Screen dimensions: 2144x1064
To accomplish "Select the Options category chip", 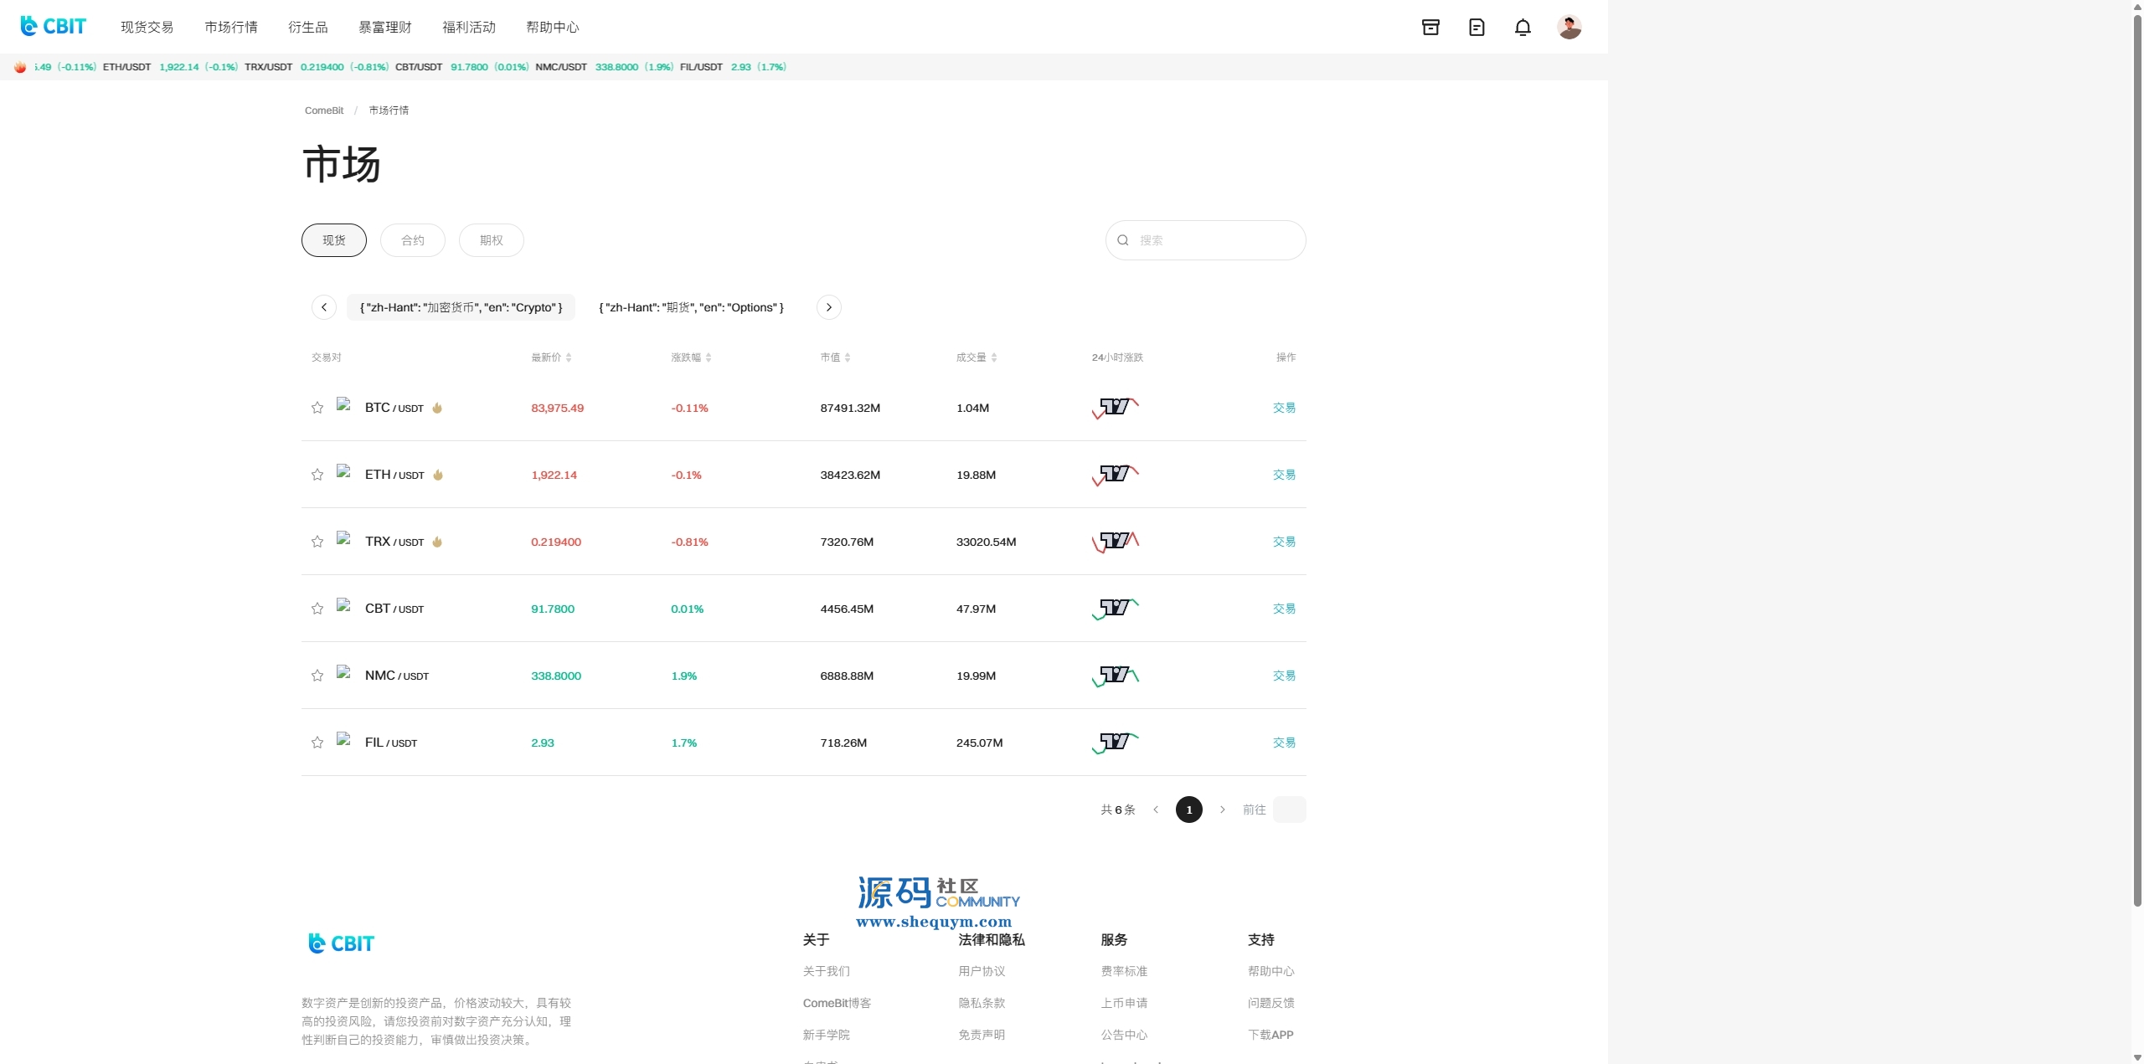I will [x=691, y=307].
